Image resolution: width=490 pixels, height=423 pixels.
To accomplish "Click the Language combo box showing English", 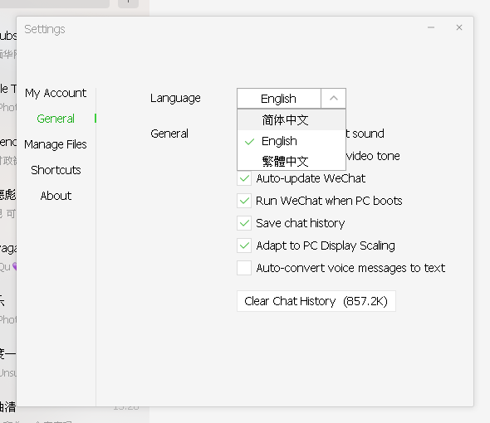I will click(x=292, y=99).
